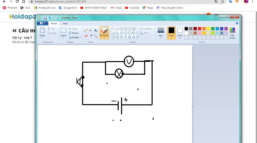
Task: Choose the Curve shape
Action: pos(117,29)
